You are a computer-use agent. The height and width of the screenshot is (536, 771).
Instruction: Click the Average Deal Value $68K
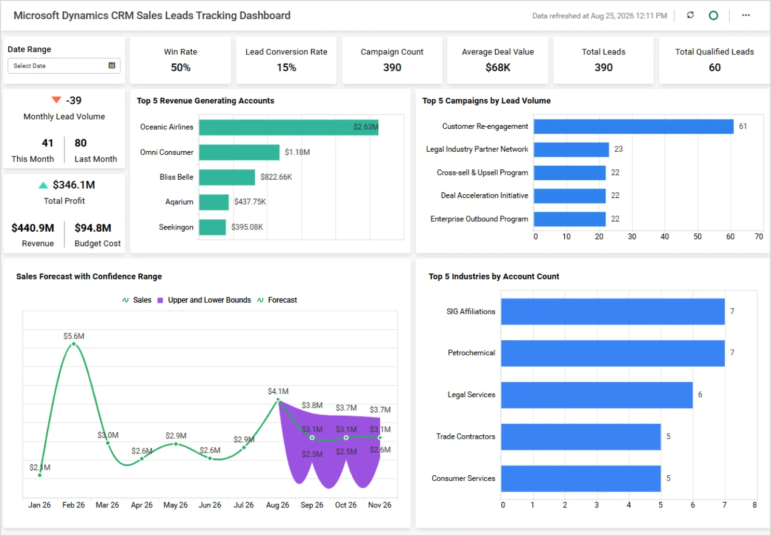[x=498, y=68]
